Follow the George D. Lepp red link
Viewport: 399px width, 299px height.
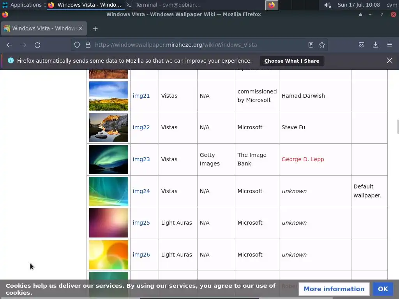303,159
